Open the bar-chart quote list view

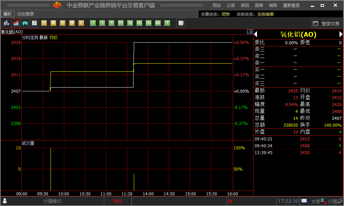[6, 23]
